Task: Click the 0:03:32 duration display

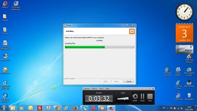Action: coord(99,98)
